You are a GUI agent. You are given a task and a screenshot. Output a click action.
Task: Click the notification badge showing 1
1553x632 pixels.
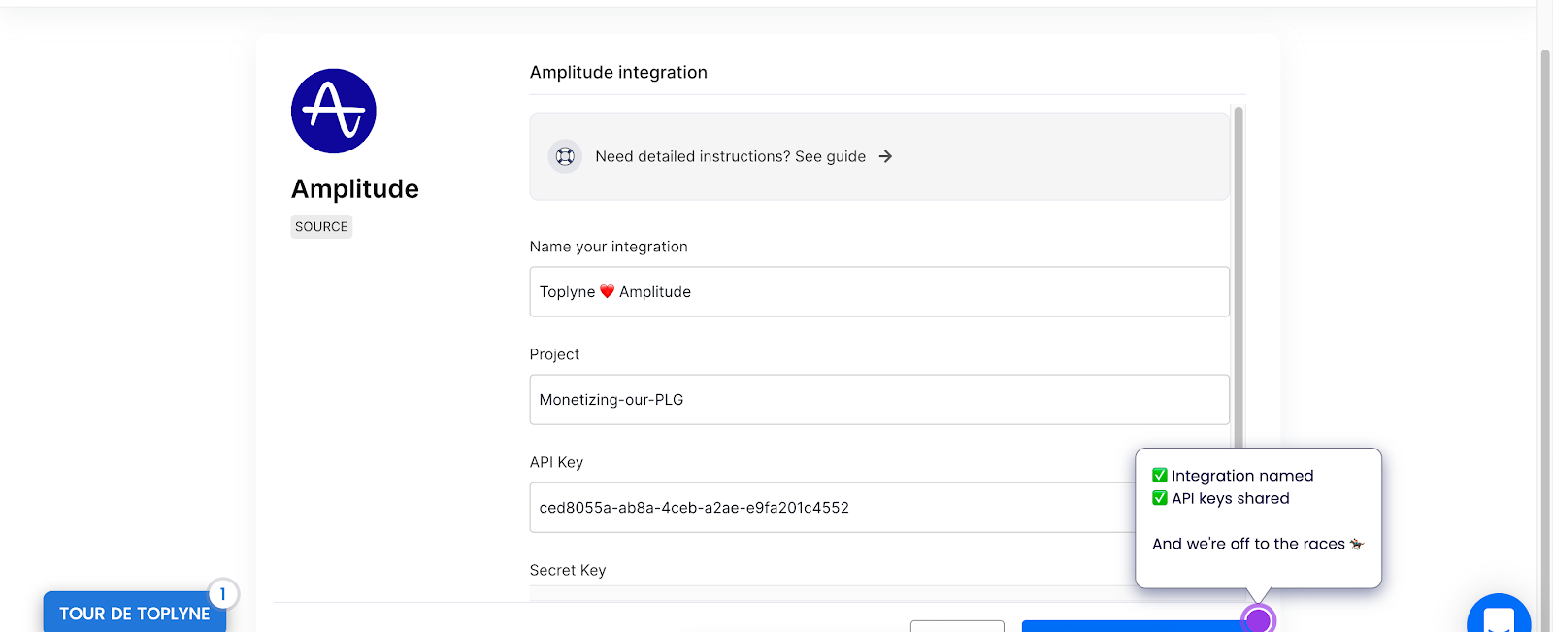tap(222, 594)
